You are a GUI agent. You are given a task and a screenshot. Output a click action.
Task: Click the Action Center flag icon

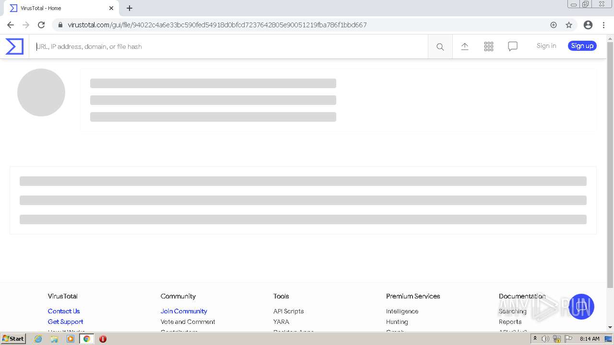tap(568, 339)
